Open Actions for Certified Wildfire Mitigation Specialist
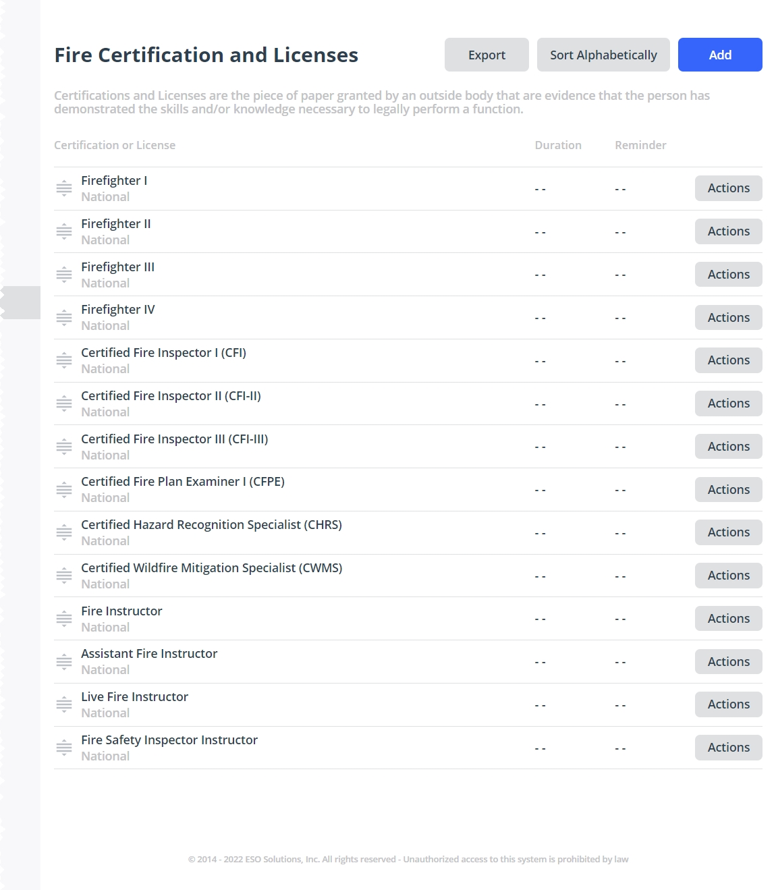This screenshot has width=776, height=890. [x=728, y=575]
